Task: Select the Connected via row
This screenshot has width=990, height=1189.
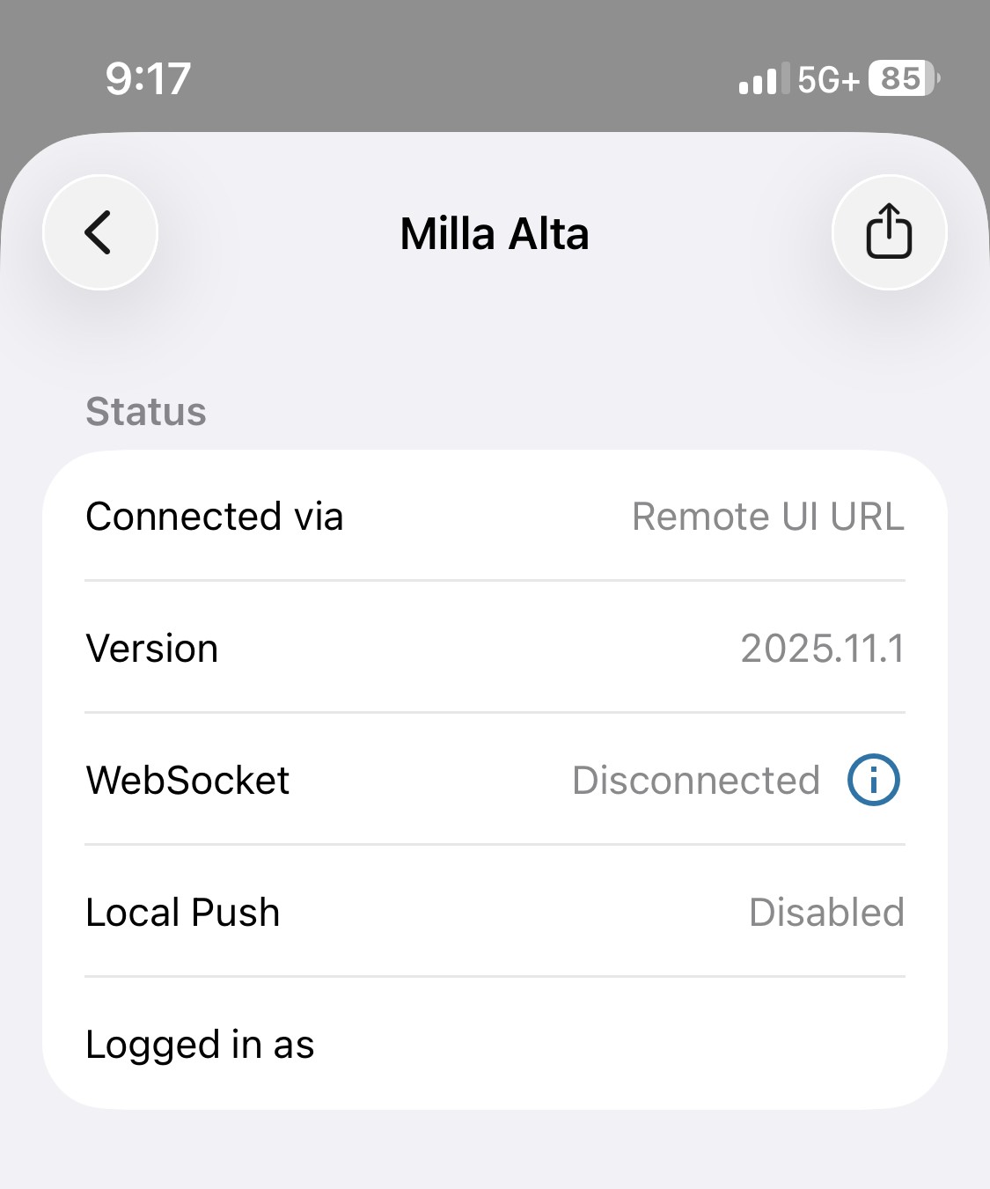Action: click(495, 516)
